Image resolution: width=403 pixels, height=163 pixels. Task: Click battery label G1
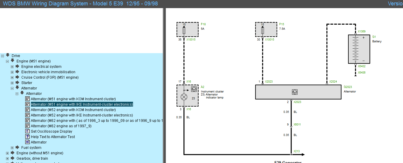coord(374,37)
